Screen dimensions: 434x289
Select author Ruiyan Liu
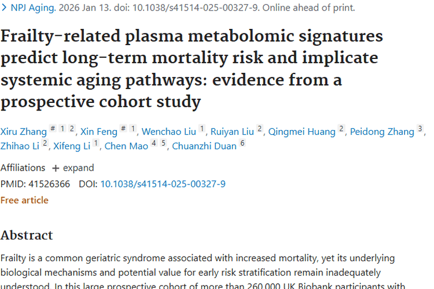click(232, 131)
